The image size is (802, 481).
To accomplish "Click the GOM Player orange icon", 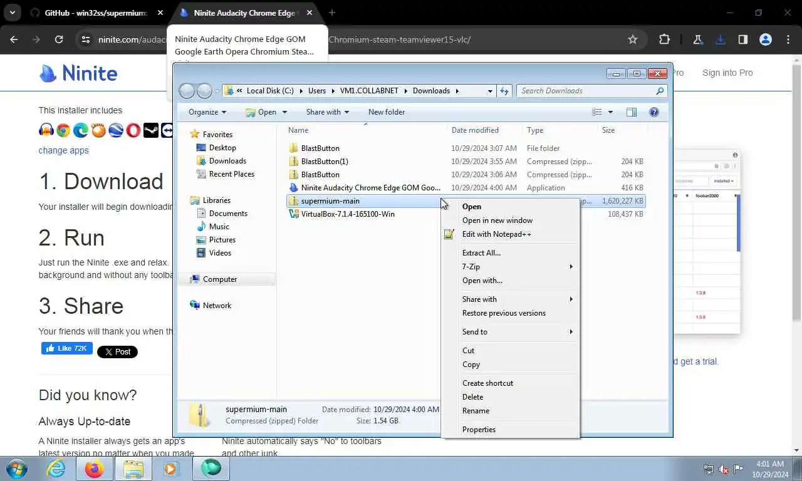I will click(x=98, y=130).
